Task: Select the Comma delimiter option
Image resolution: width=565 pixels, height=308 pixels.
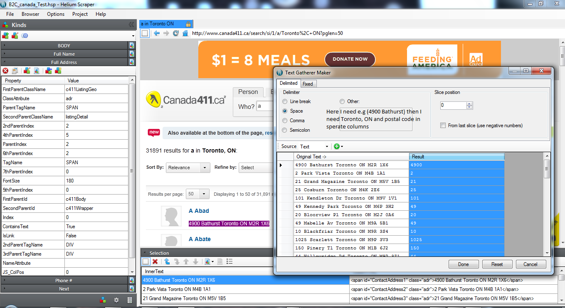Action: click(285, 121)
